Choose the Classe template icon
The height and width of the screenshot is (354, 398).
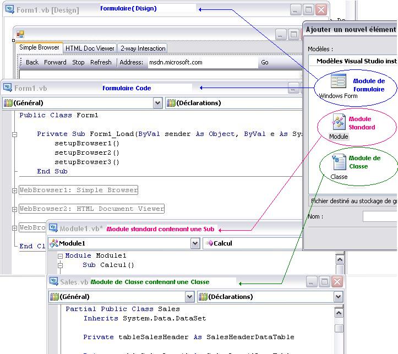coord(339,162)
